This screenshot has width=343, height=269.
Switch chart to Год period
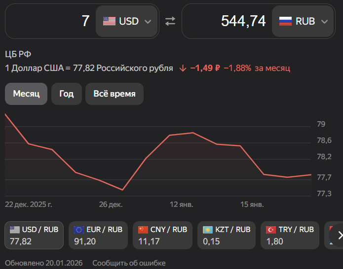pos(67,94)
